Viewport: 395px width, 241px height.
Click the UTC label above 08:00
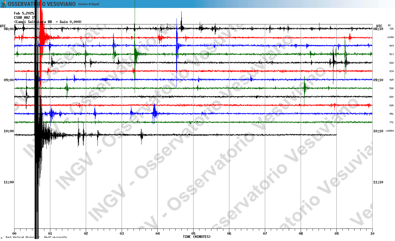click(x=3, y=26)
